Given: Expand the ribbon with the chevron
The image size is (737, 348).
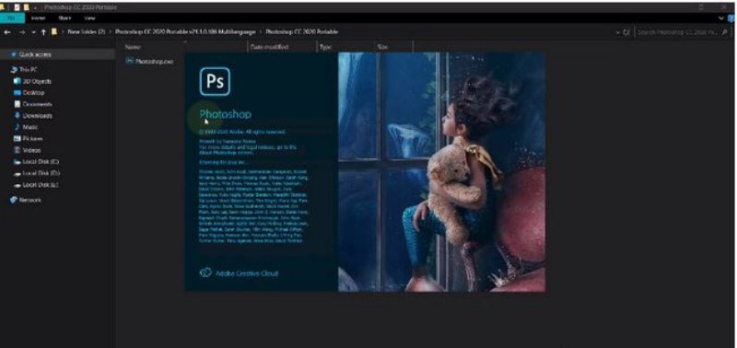Looking at the screenshot, I should [x=721, y=17].
